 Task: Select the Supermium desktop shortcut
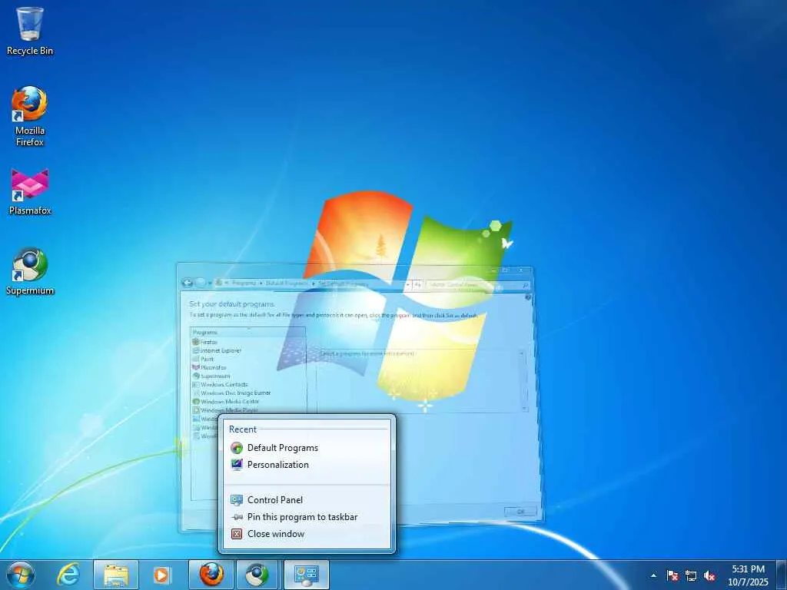(30, 271)
